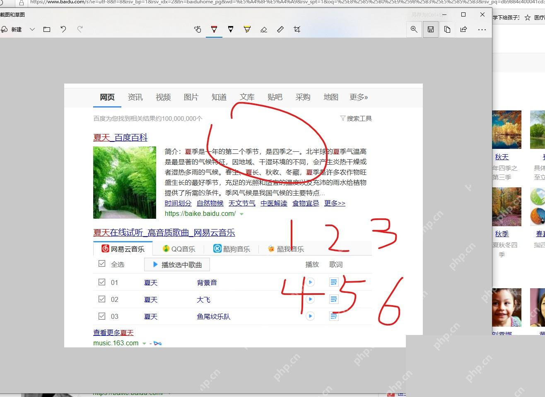Expand the New snip delay dropdown arrow

point(32,29)
